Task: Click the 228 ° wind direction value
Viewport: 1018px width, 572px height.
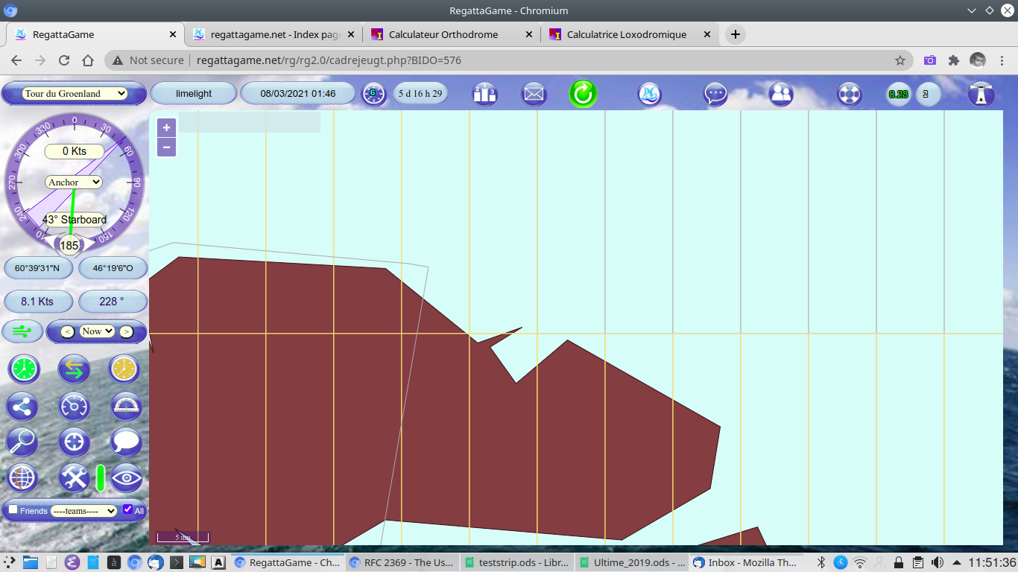Action: 113,302
